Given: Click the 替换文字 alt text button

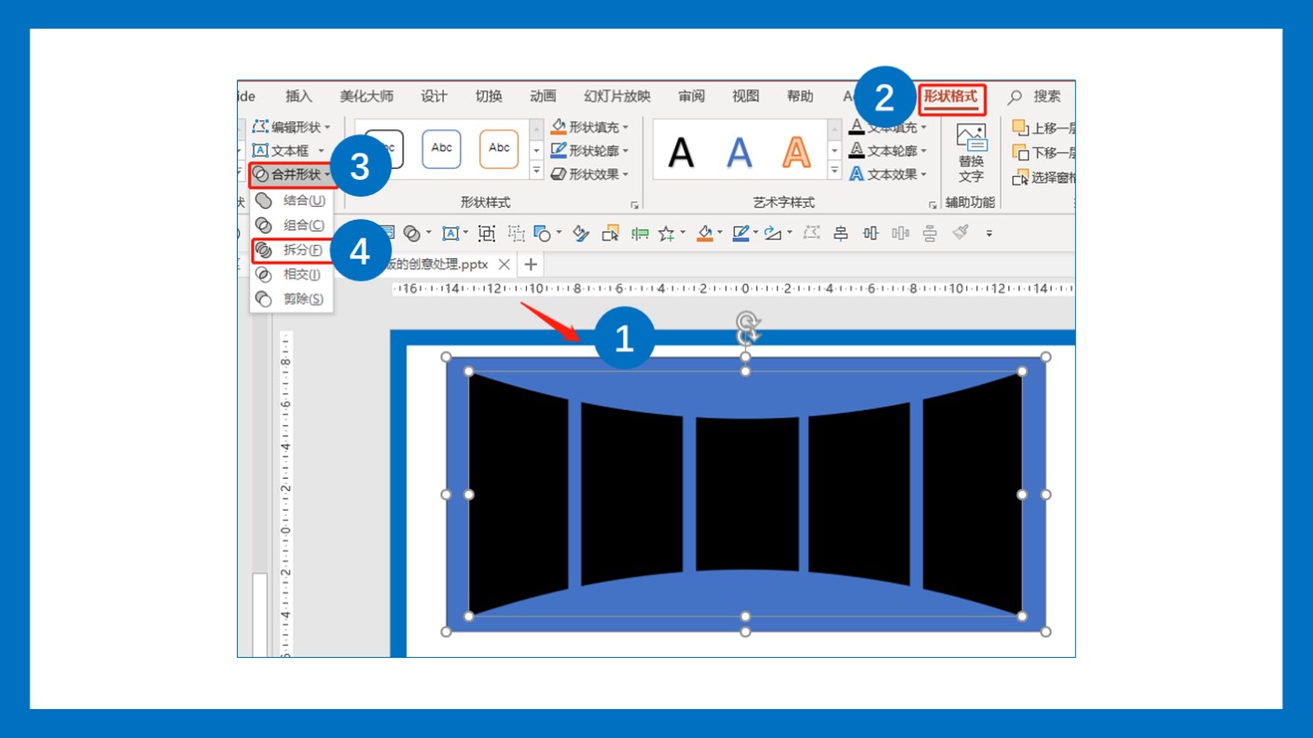Looking at the screenshot, I should click(971, 153).
